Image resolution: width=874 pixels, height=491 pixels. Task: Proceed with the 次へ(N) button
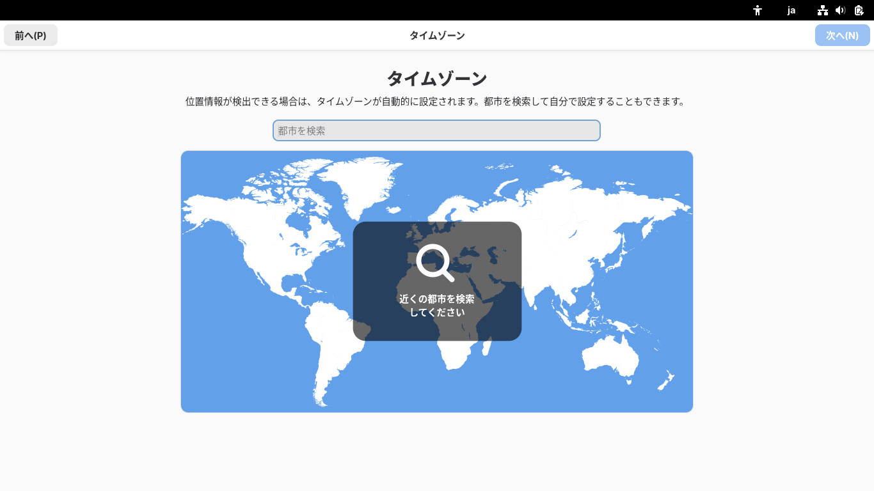tap(842, 35)
